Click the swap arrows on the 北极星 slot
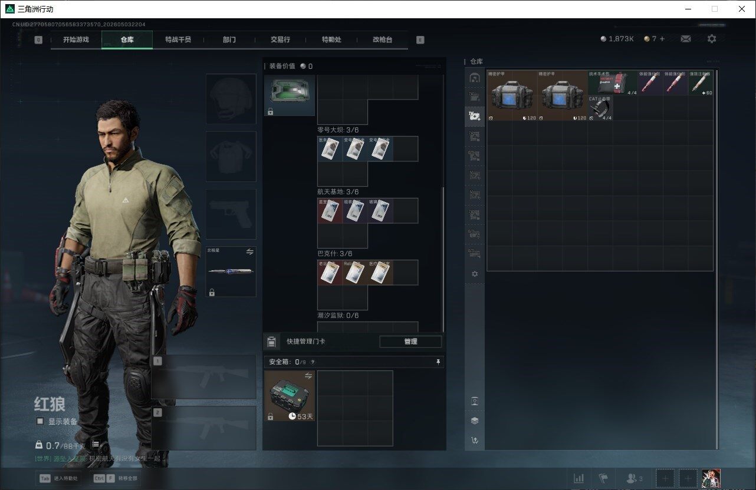Image resolution: width=756 pixels, height=490 pixels. click(249, 252)
